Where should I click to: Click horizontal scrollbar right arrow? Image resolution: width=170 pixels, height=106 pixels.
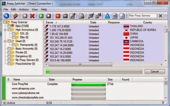[161, 65]
